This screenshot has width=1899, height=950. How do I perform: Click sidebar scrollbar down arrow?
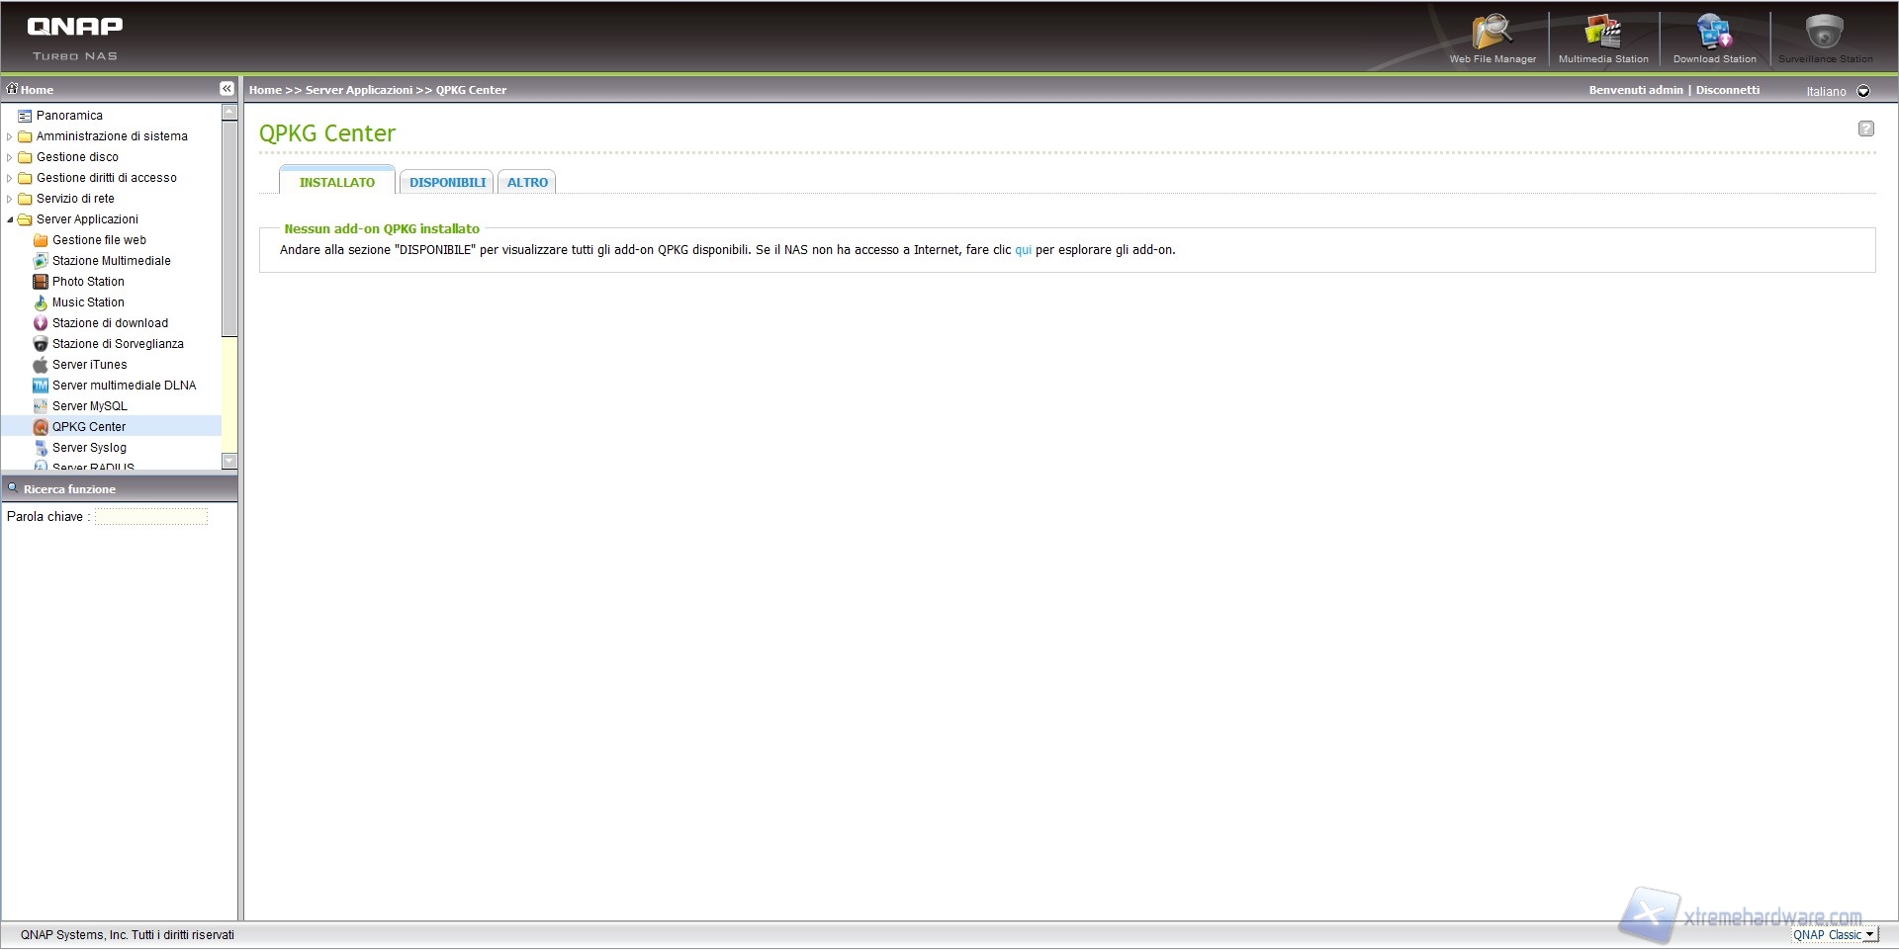[229, 461]
